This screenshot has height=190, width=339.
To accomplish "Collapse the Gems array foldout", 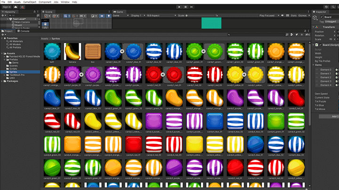I will [x=314, y=65].
